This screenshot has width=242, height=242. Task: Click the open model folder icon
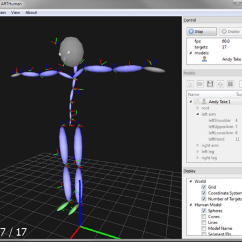pyautogui.click(x=200, y=84)
